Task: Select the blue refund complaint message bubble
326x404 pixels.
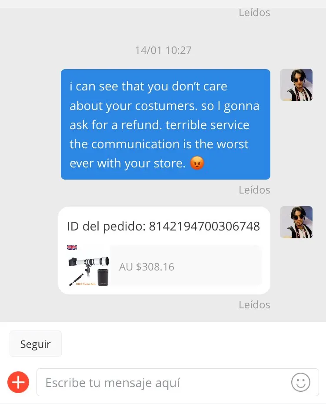Action: [x=166, y=124]
